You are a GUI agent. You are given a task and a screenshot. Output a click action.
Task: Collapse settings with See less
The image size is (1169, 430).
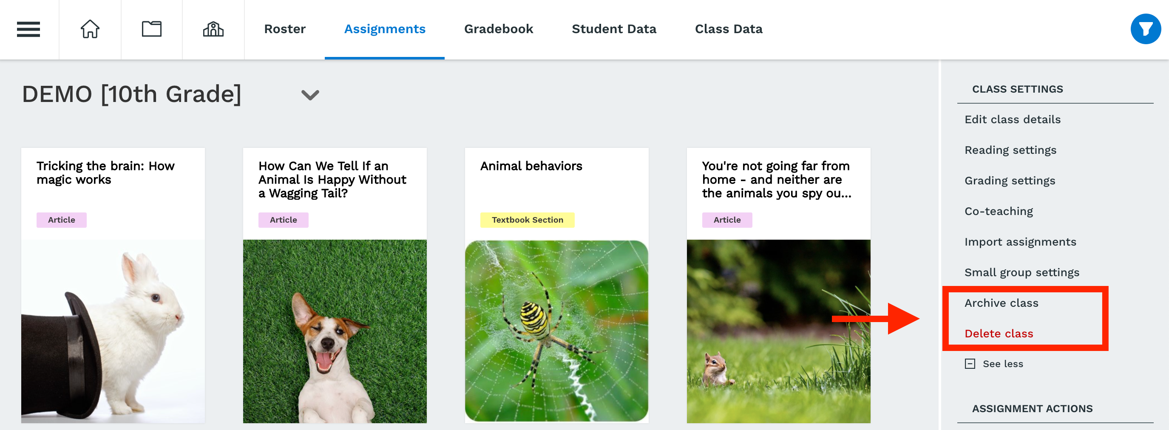(x=1002, y=364)
